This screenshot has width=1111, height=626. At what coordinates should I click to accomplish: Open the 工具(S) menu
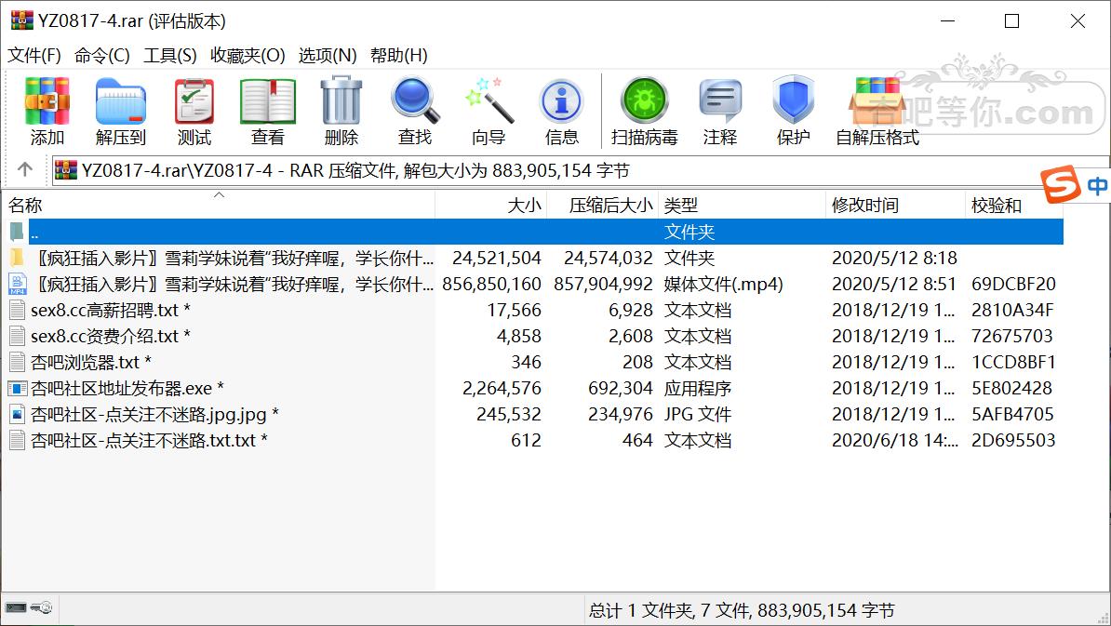pos(170,55)
